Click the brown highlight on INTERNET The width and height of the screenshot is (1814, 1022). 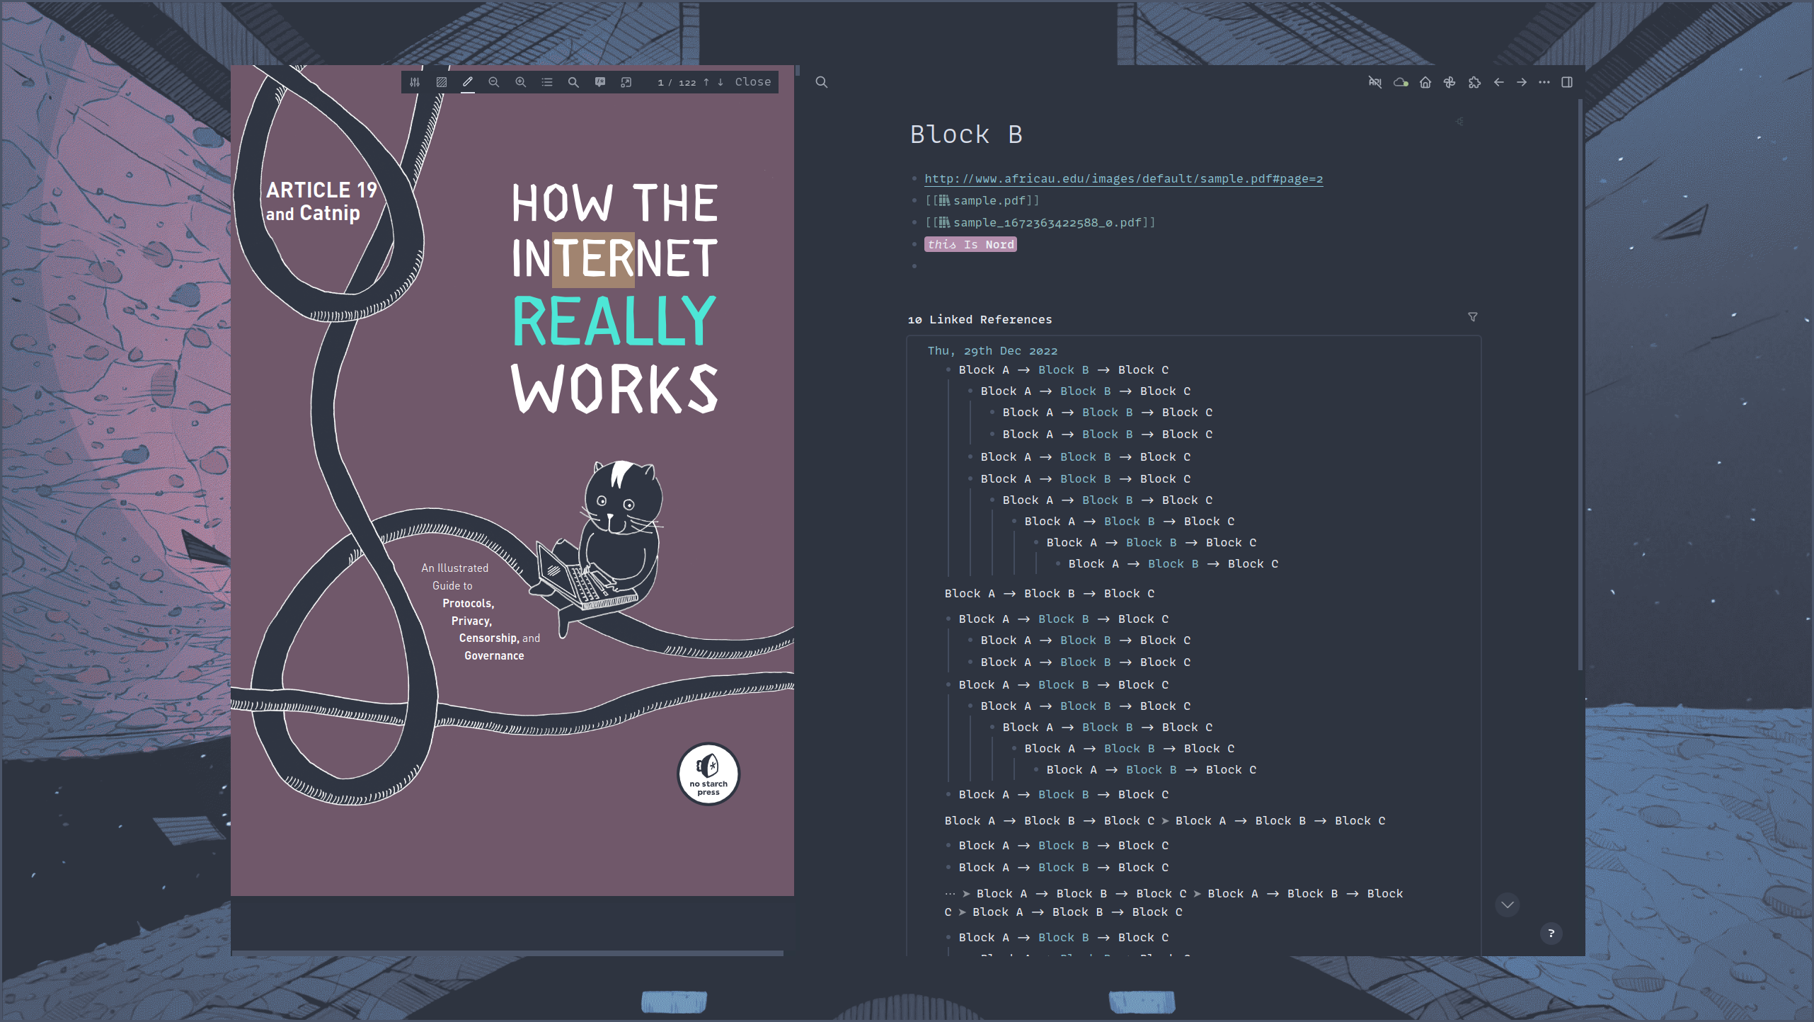point(593,260)
